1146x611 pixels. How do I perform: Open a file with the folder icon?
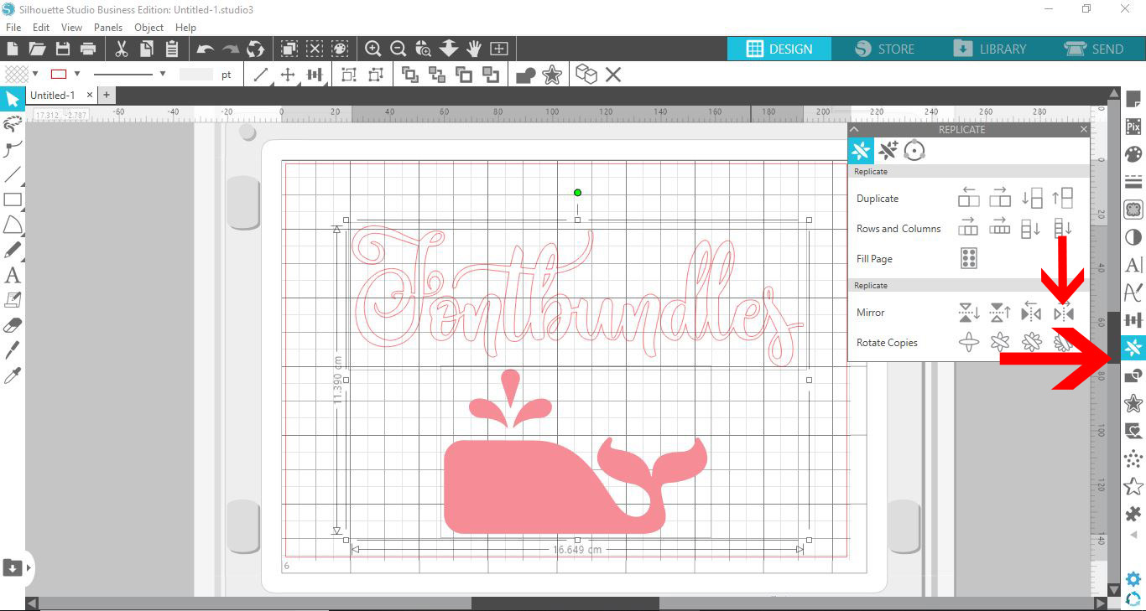37,49
